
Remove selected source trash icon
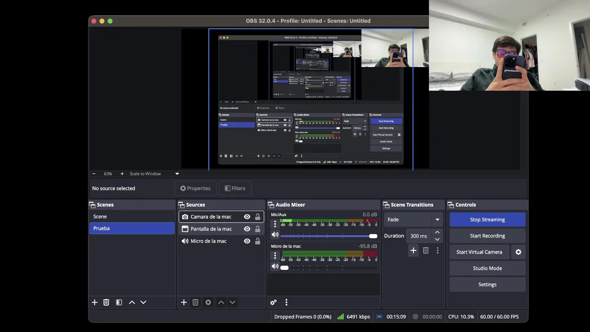coord(195,302)
